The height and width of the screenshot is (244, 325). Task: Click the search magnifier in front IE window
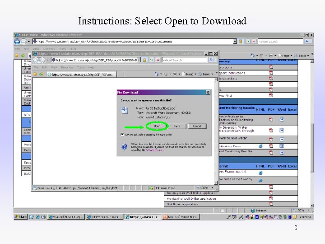tap(211, 60)
